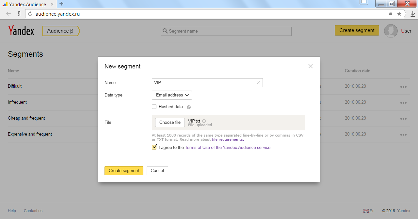The width and height of the screenshot is (418, 219).
Task: Open the Contact us footer link
Action: coord(33,211)
